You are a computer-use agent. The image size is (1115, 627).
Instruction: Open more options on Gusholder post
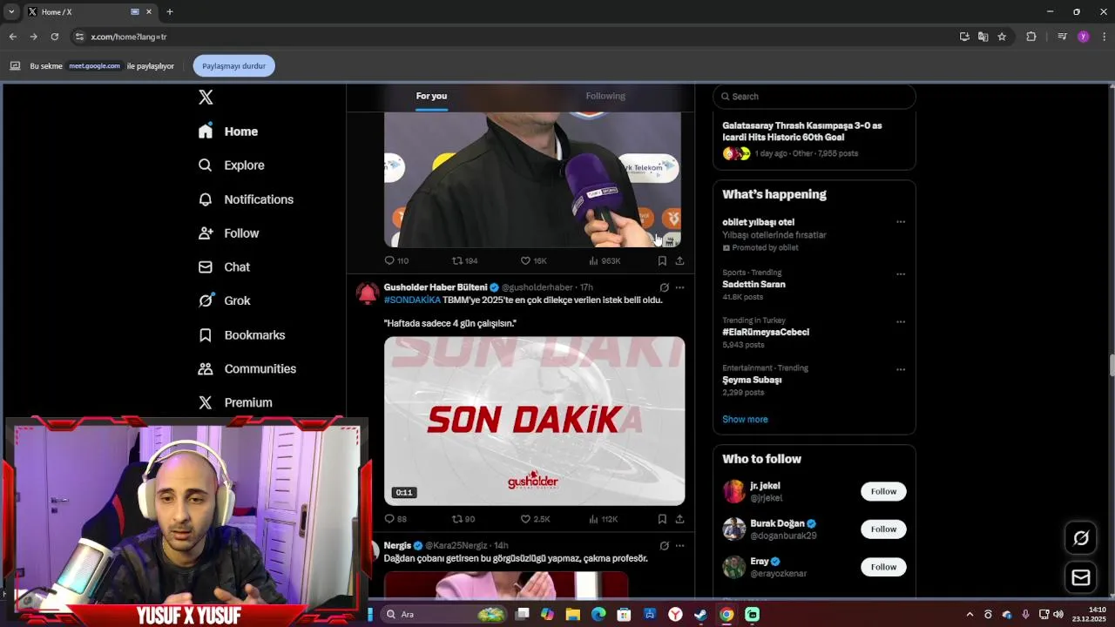[680, 287]
